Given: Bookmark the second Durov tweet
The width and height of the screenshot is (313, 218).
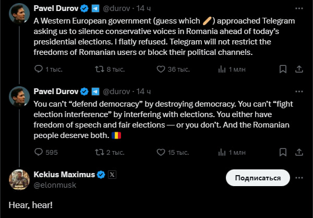Looking at the screenshot, I should coord(283,153).
